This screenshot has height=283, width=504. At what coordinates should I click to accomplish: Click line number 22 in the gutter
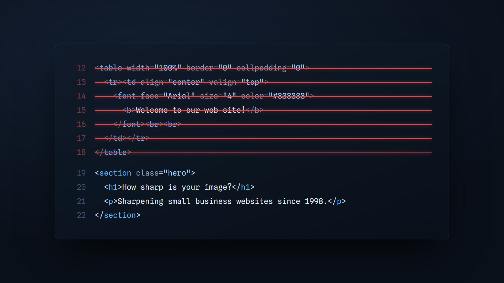(81, 215)
